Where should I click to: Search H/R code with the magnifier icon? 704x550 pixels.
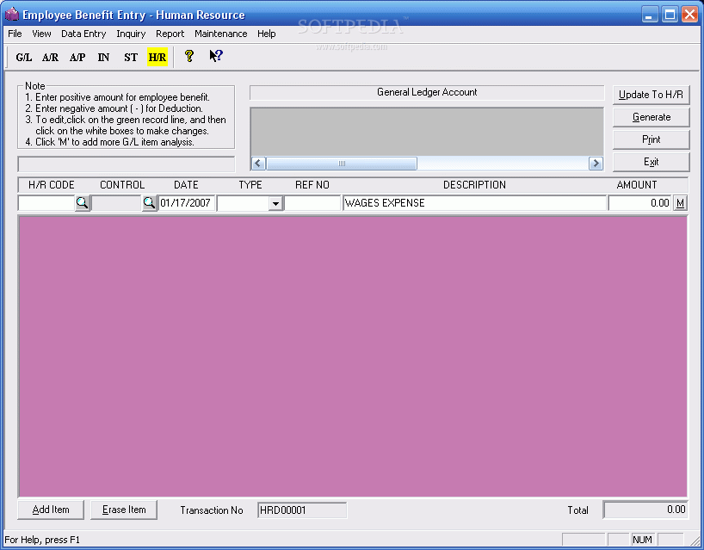pos(82,203)
